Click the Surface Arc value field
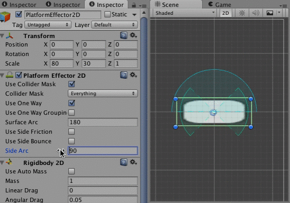Screen dimensions: 290x203 point(103,122)
